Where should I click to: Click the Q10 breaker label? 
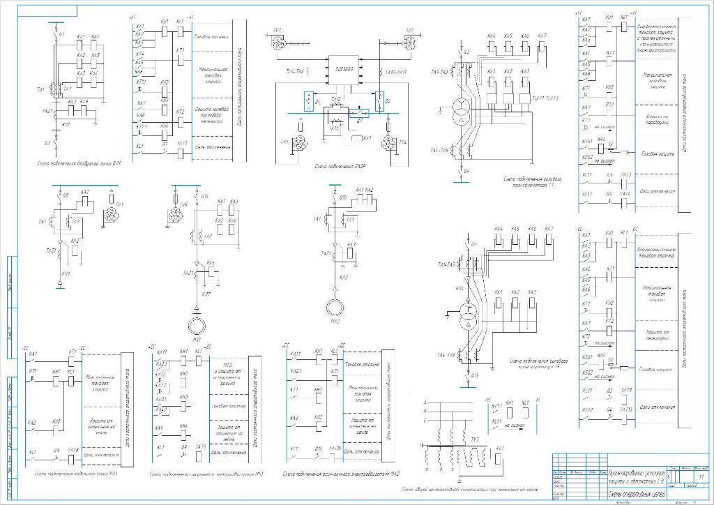[x=344, y=197]
